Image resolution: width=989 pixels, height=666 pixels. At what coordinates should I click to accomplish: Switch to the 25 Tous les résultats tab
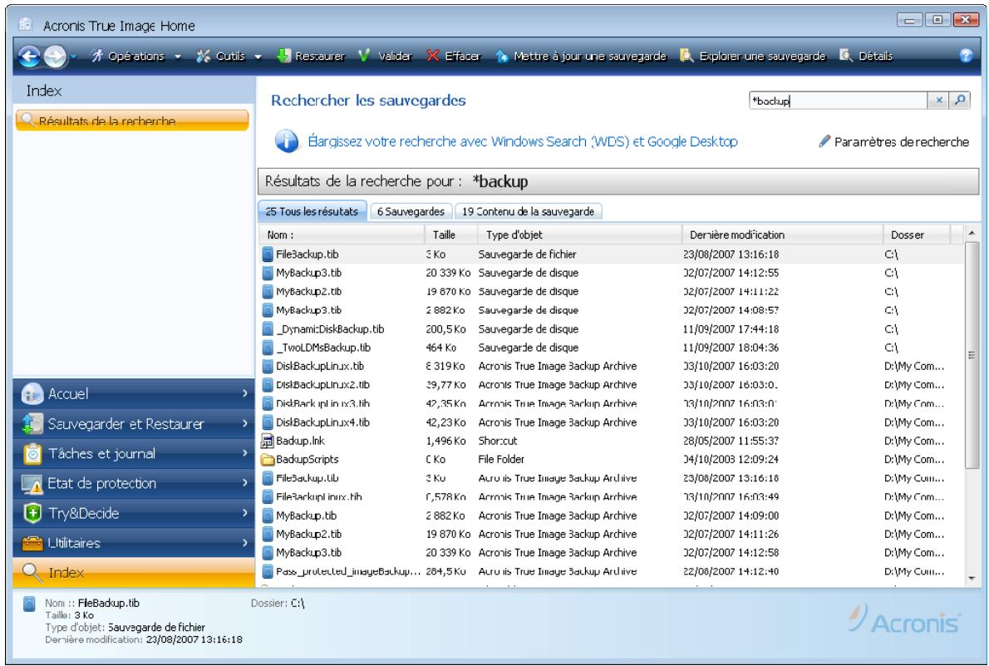(x=312, y=211)
